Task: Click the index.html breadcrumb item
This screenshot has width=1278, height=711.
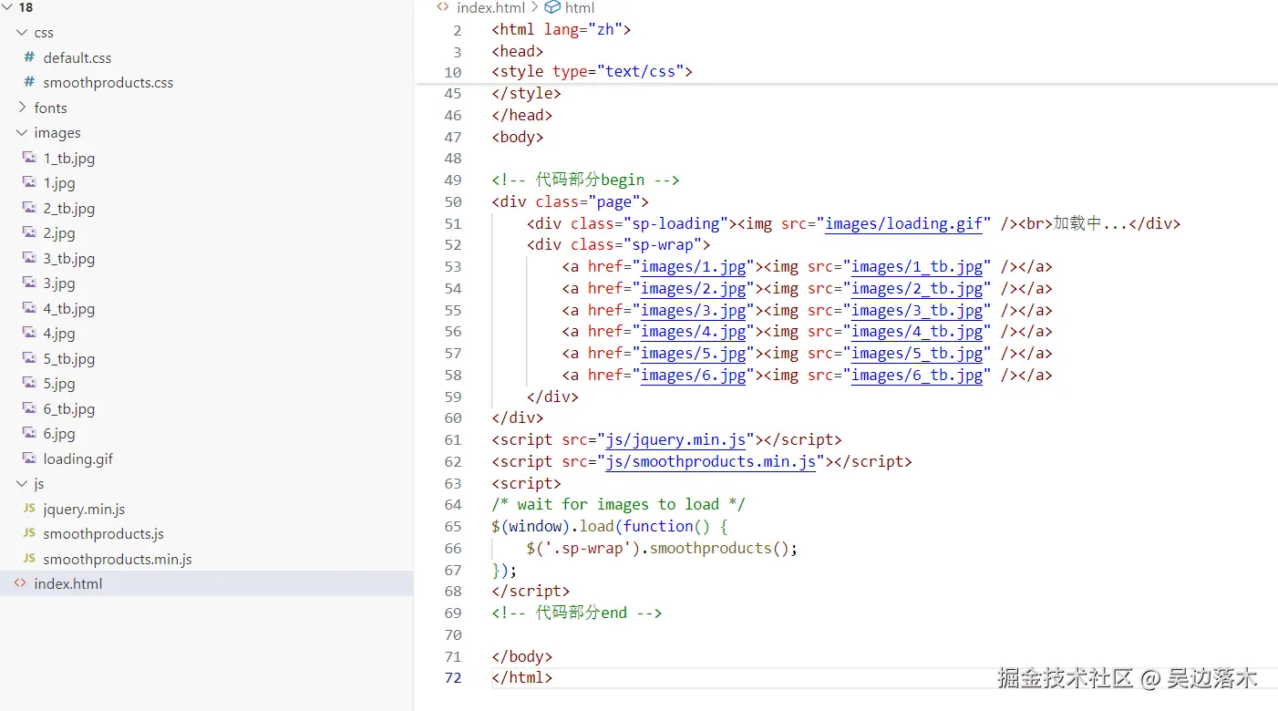Action: (x=490, y=7)
